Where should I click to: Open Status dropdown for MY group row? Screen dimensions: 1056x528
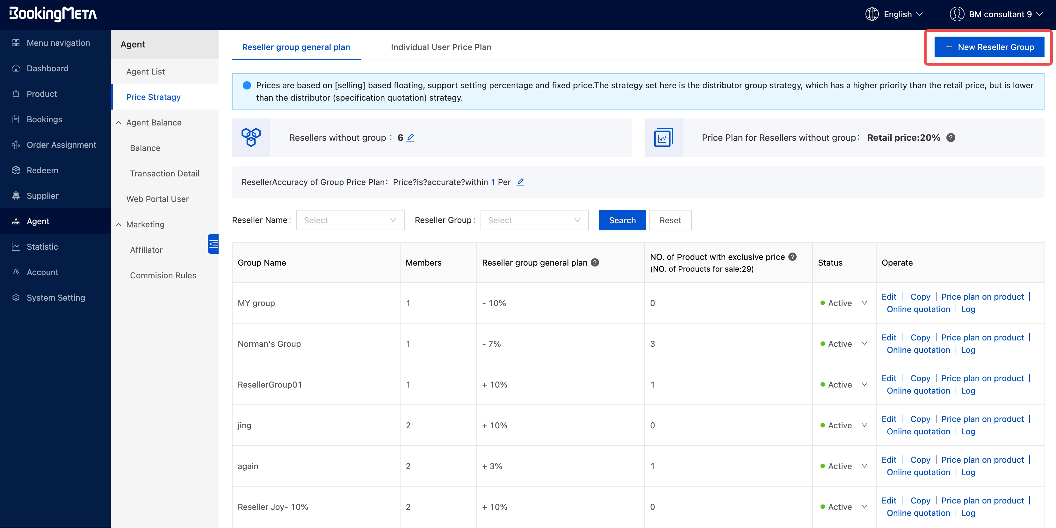click(864, 303)
